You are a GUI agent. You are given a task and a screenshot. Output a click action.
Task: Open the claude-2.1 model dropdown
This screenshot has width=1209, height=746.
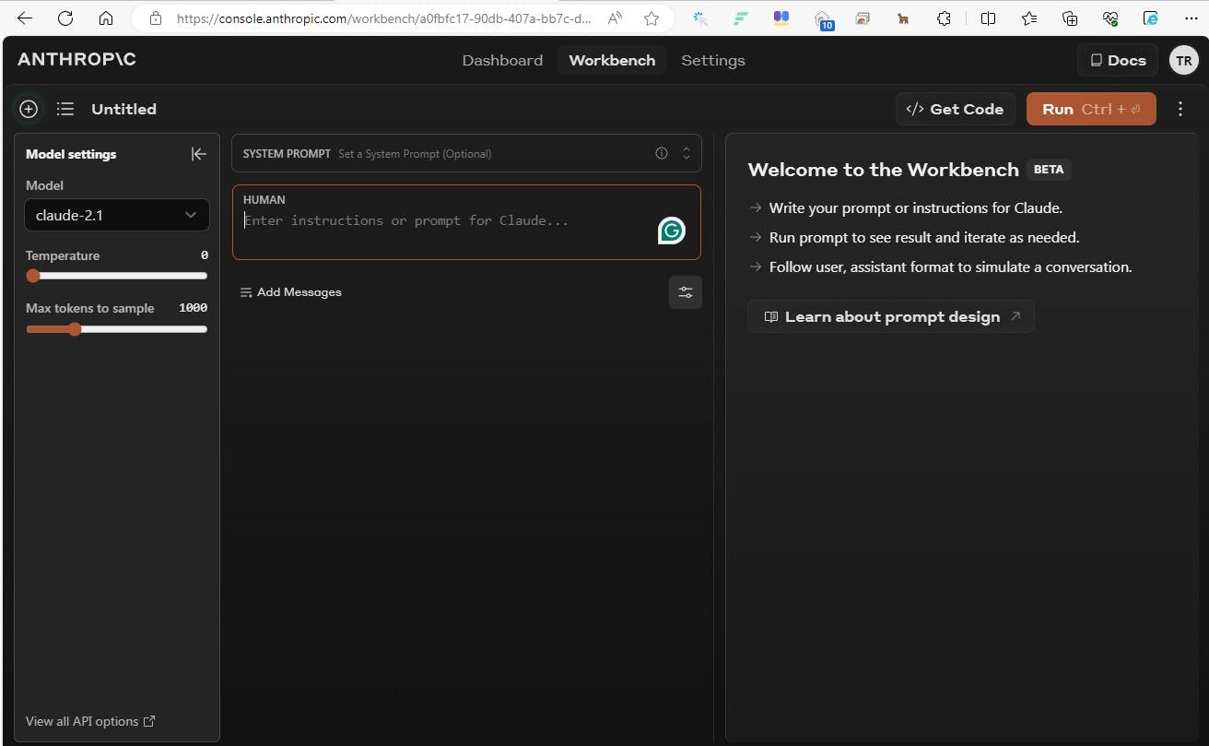point(117,215)
